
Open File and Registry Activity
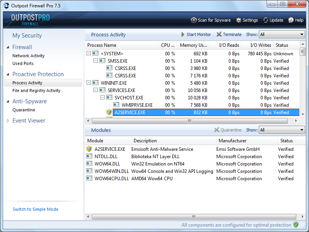36,90
